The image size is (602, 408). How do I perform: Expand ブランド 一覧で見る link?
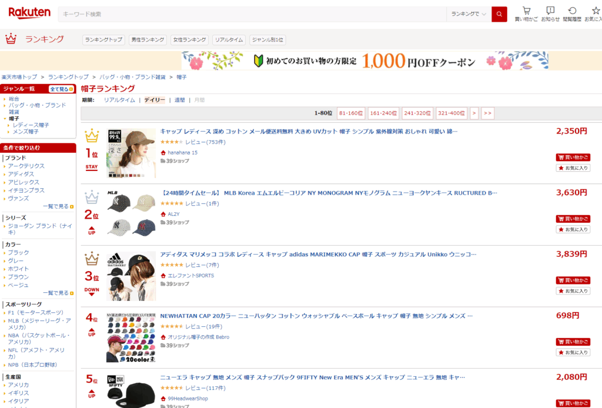click(x=58, y=206)
